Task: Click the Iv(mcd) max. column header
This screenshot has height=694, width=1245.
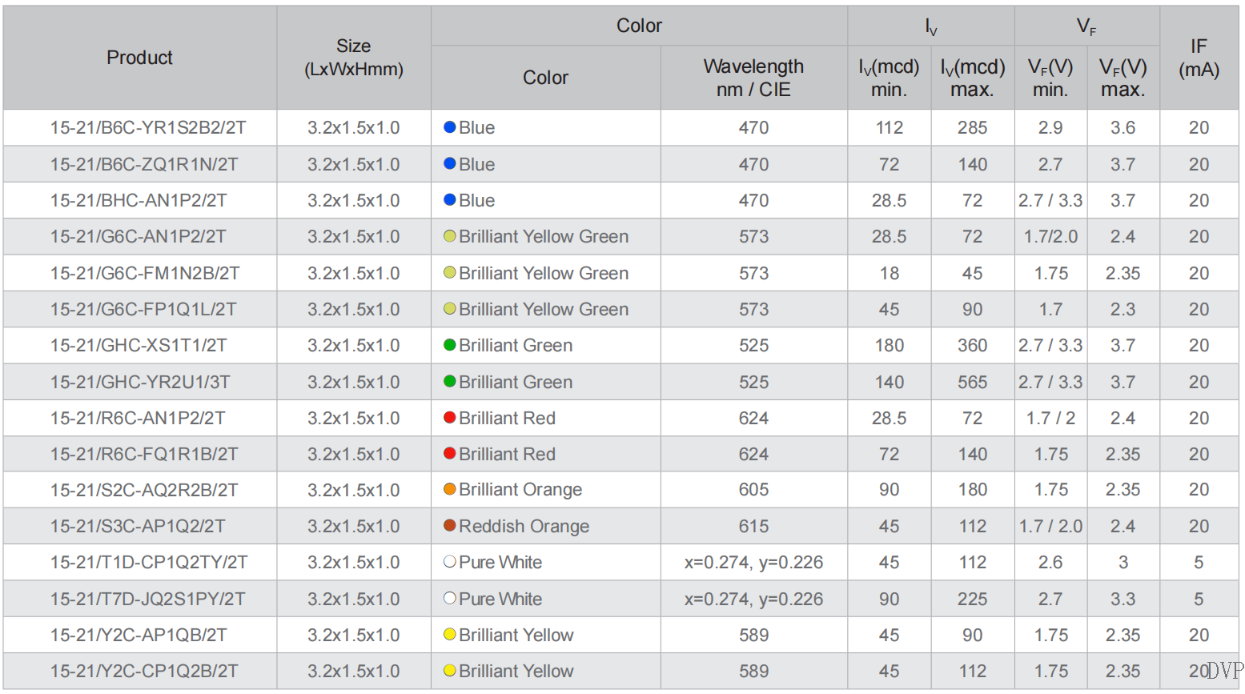Action: (973, 78)
